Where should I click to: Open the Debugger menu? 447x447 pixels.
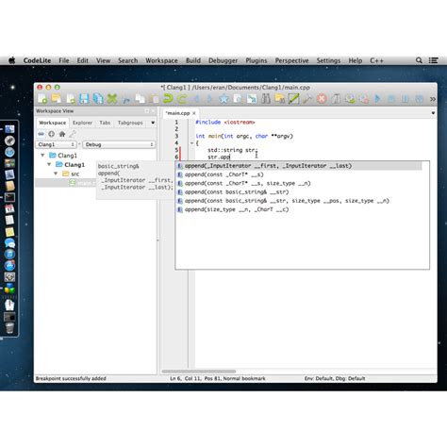coord(223,60)
